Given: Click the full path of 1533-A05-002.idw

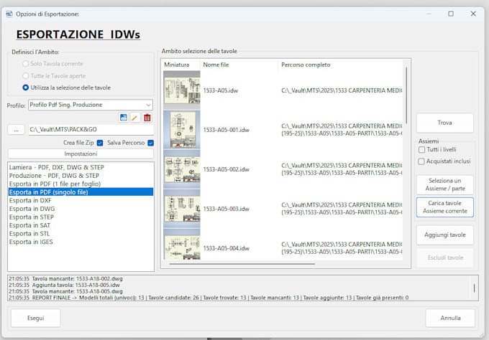Looking at the screenshot, I should tap(342, 169).
